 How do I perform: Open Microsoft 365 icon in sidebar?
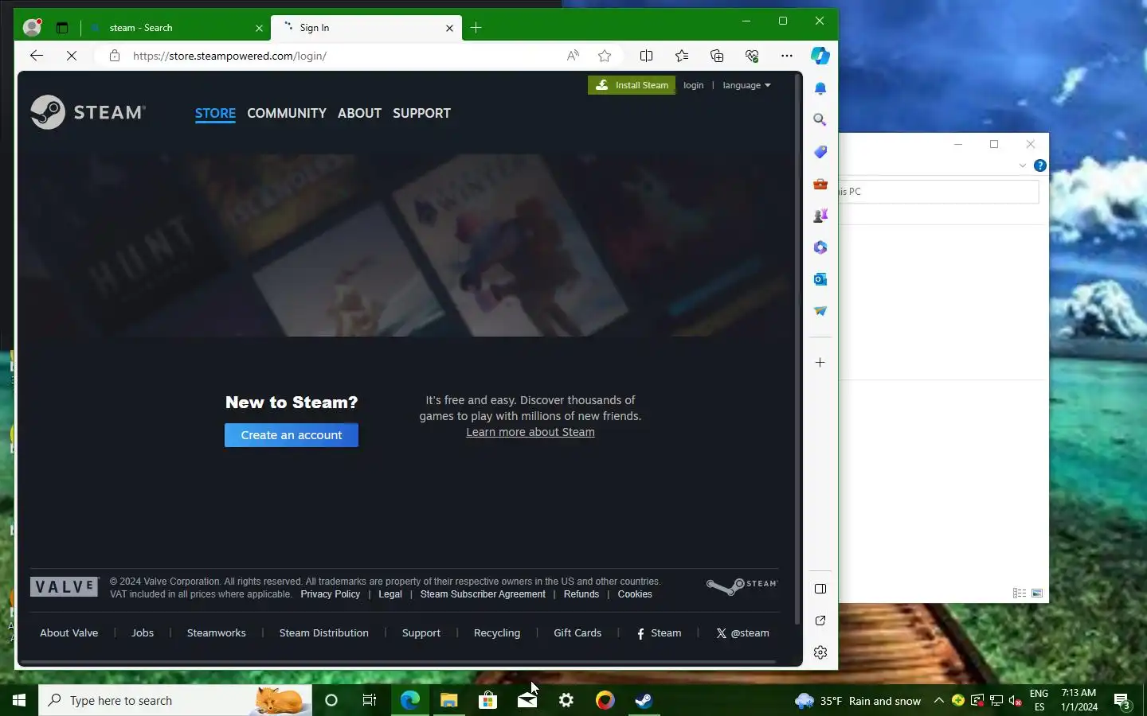820,247
